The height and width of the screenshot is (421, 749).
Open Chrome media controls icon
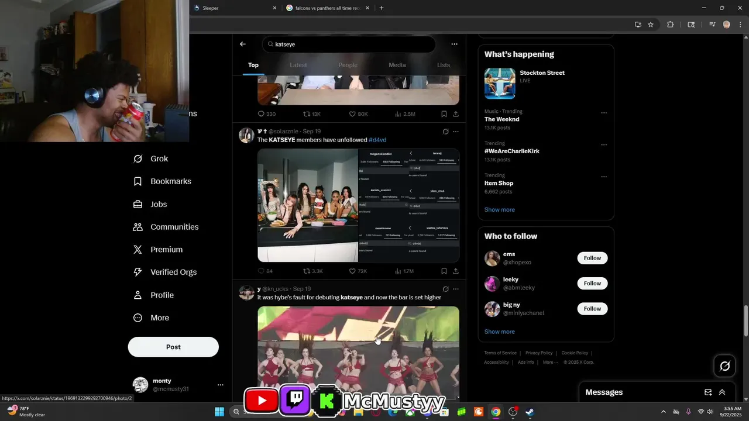pyautogui.click(x=712, y=25)
